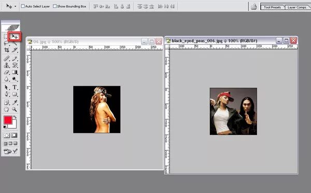311x193 pixels.
Task: Click Align Top Edges in options bar
Action: 96,6
